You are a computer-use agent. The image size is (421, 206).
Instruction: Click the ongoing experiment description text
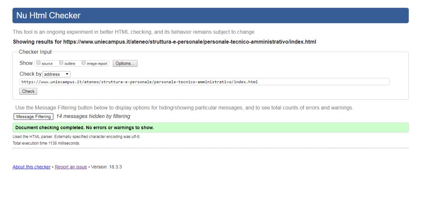[x=133, y=32]
